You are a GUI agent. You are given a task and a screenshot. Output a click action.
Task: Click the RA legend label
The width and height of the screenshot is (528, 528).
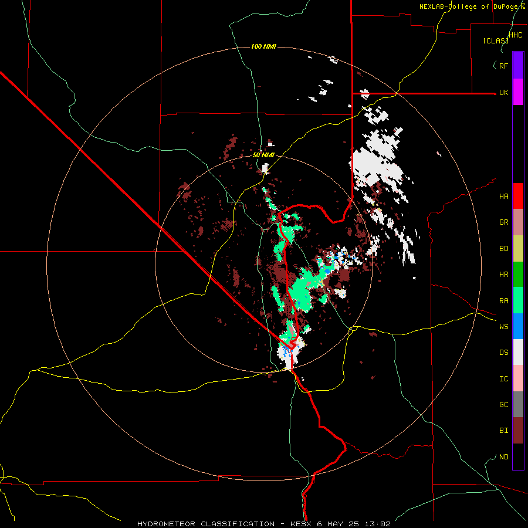pos(504,301)
